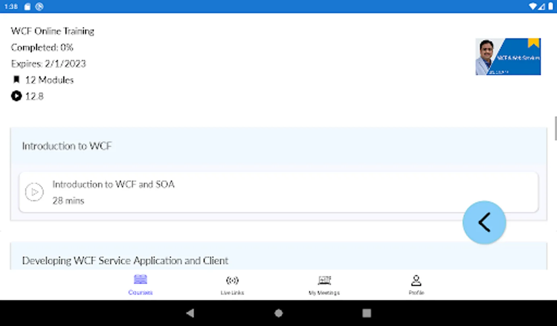Click the 12 Modules label

(x=49, y=80)
